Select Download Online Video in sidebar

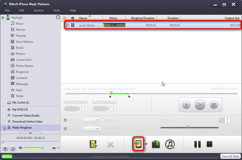coord(27,121)
